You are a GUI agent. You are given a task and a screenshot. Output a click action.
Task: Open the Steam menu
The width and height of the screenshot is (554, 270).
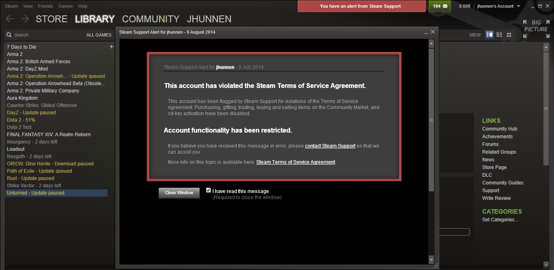pos(11,6)
